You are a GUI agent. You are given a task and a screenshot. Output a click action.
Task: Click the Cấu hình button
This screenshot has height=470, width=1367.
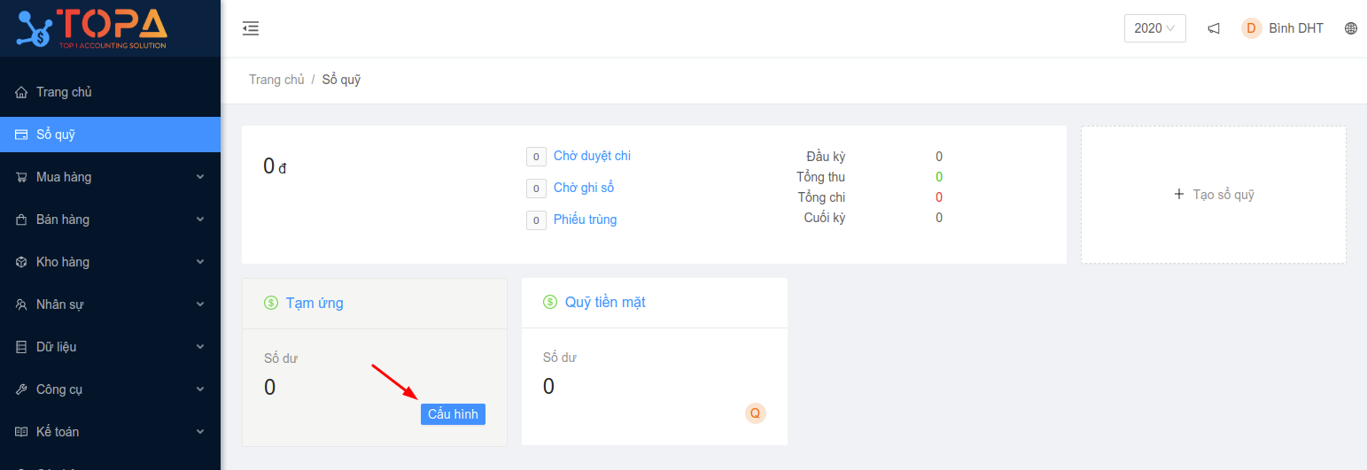453,414
